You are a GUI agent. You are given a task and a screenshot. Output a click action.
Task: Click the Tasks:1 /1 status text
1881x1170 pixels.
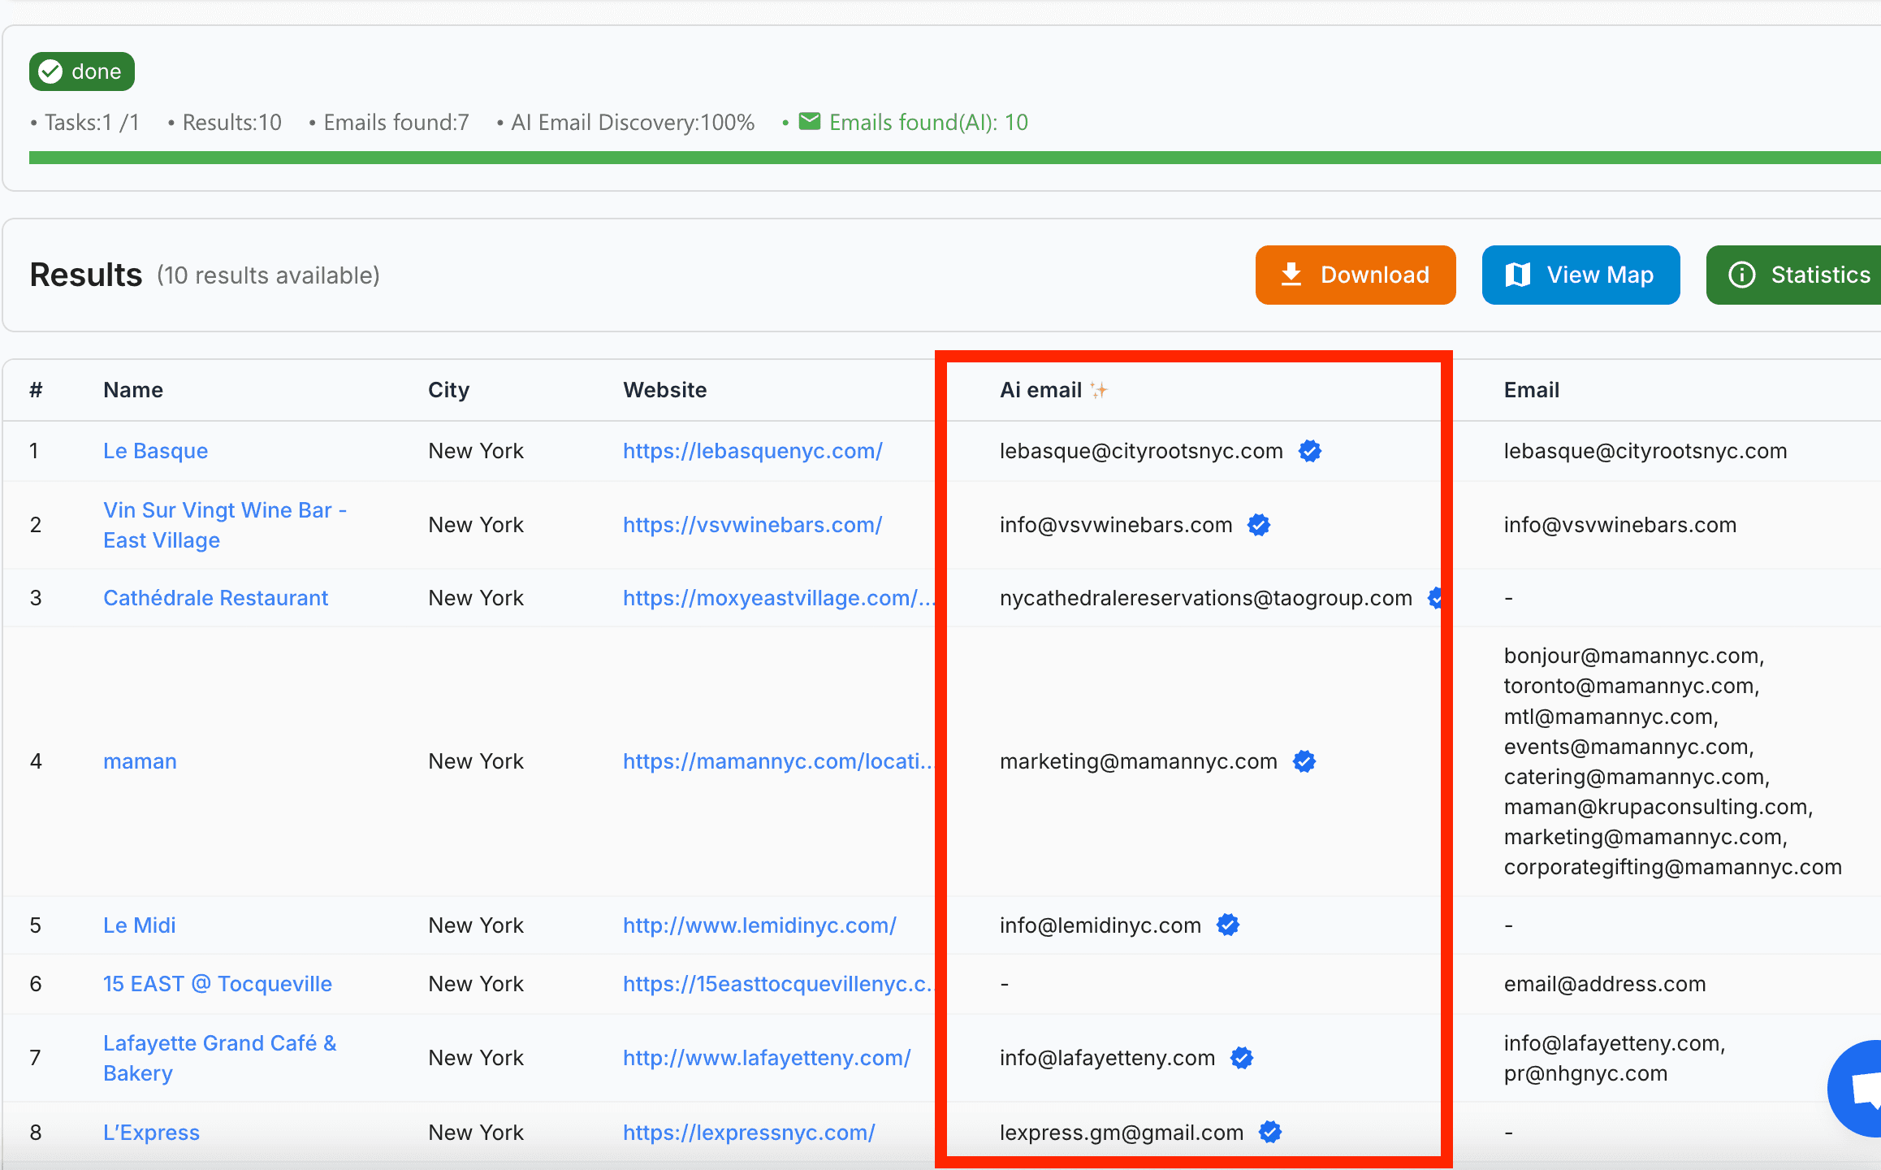pyautogui.click(x=92, y=122)
